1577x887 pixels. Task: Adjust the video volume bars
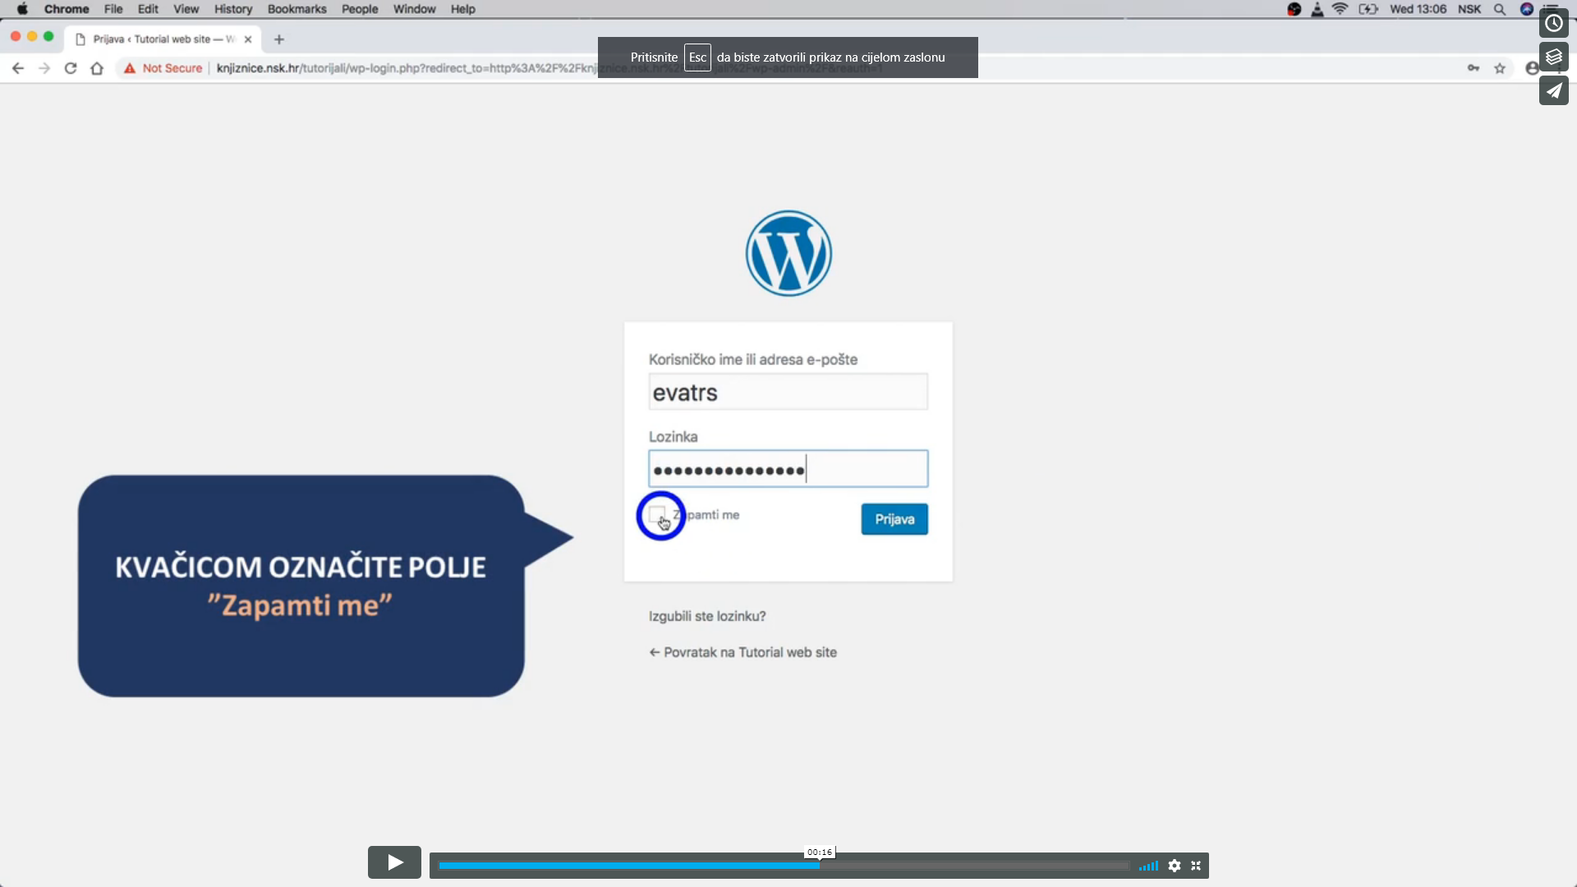1148,866
